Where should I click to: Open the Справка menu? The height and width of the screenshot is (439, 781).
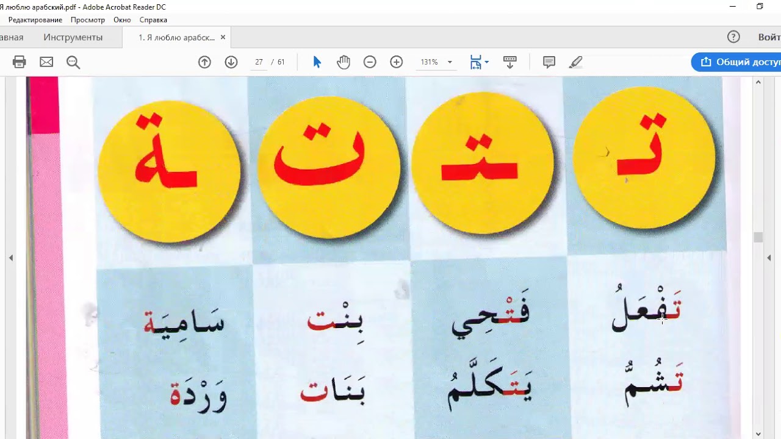tap(153, 20)
